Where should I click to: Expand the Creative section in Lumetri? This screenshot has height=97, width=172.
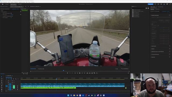[151, 46]
